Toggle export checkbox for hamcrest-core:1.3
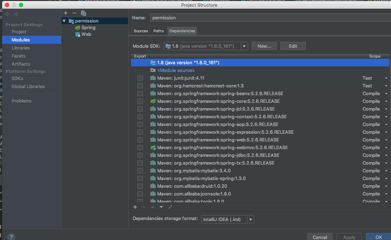Image resolution: width=391 pixels, height=240 pixels. coord(140,86)
